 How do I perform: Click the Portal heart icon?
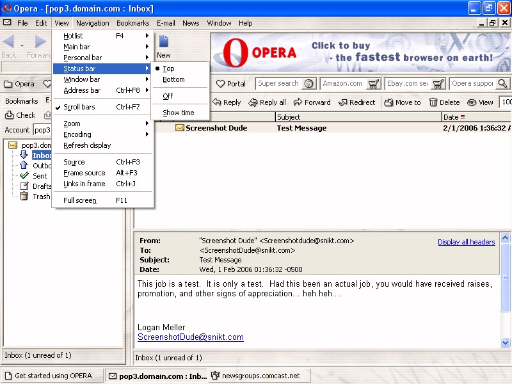click(220, 84)
